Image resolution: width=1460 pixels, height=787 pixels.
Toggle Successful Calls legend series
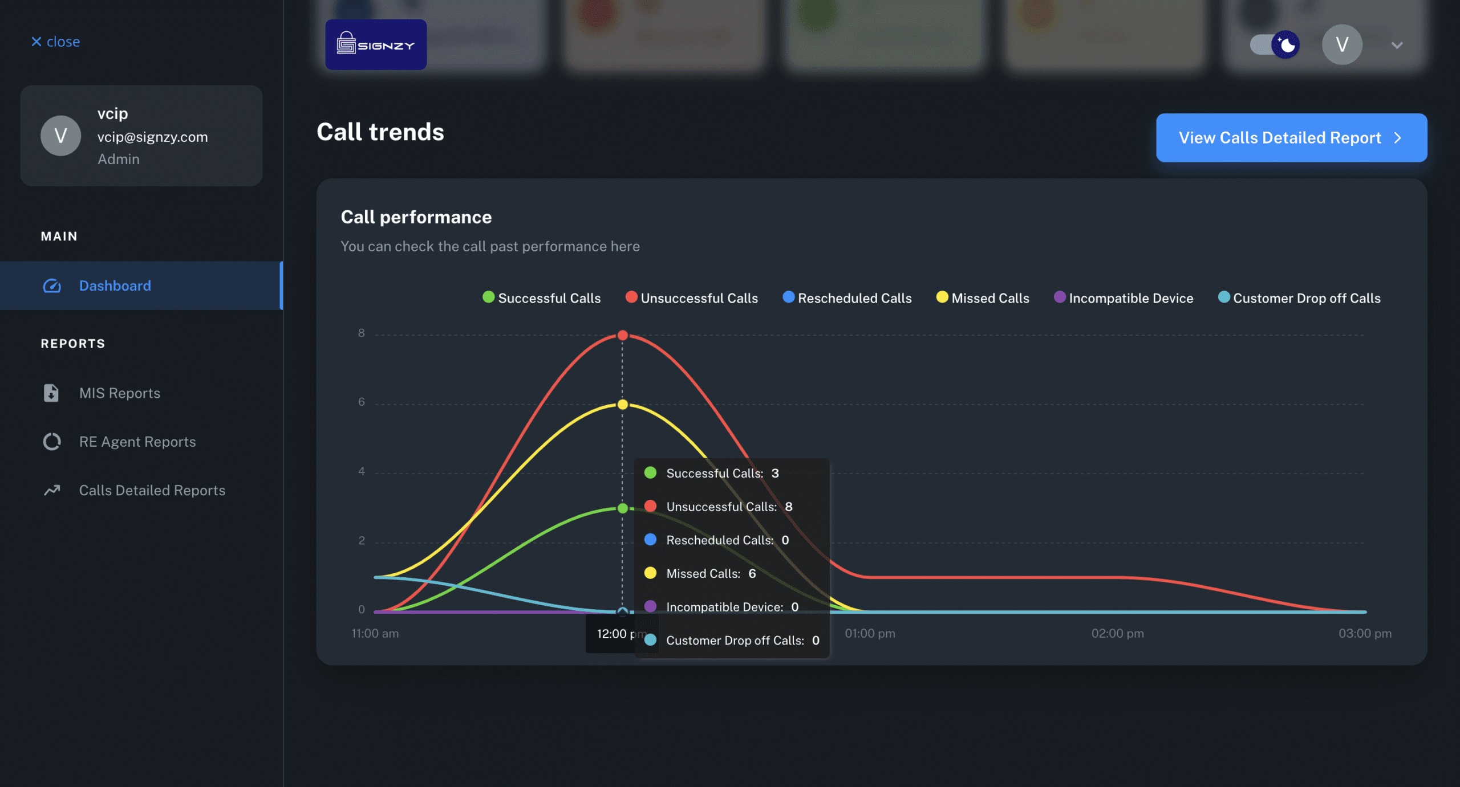pyautogui.click(x=542, y=298)
